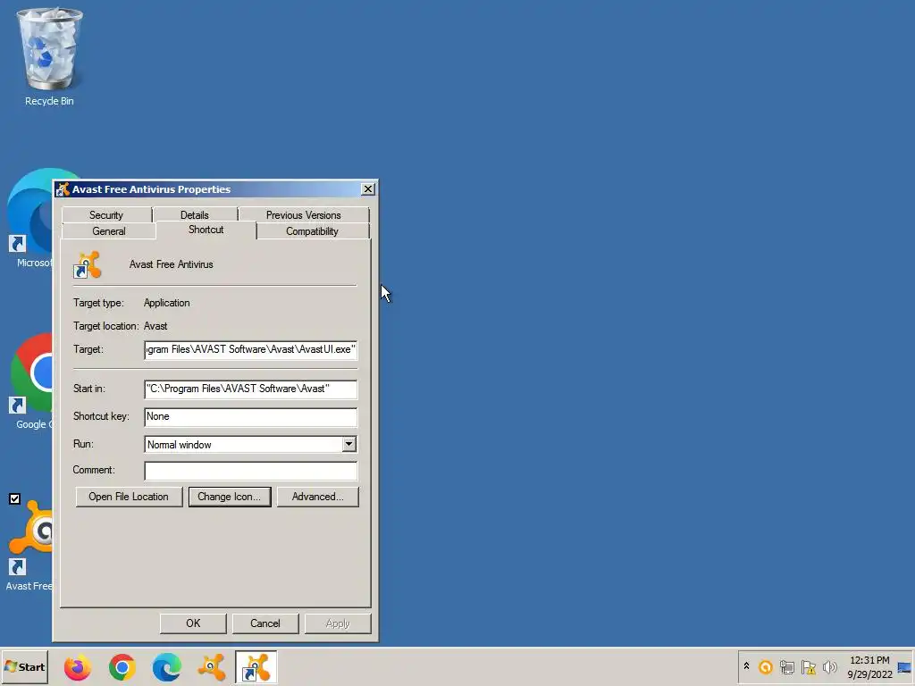Click the Target location value Avast

click(x=155, y=326)
